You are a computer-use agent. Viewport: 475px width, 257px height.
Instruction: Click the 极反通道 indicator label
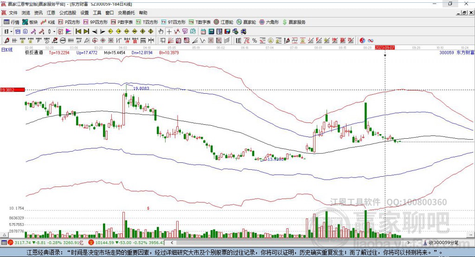(34, 52)
